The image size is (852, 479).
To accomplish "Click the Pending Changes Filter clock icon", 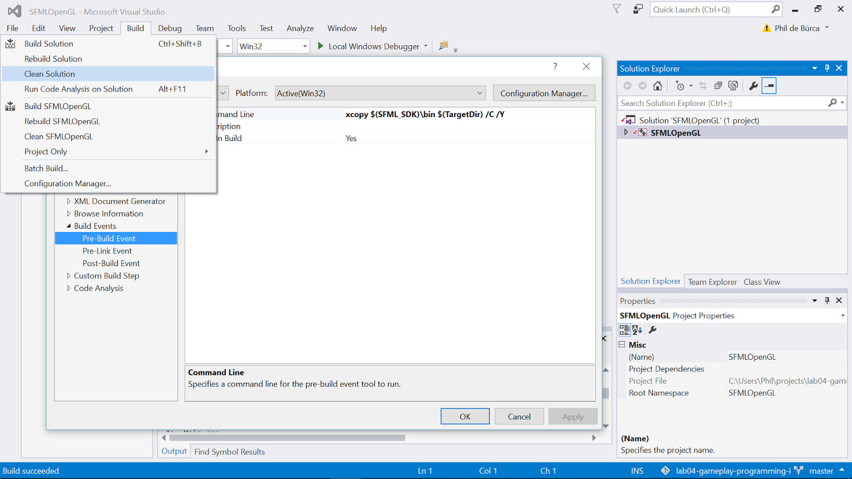I will click(x=680, y=86).
